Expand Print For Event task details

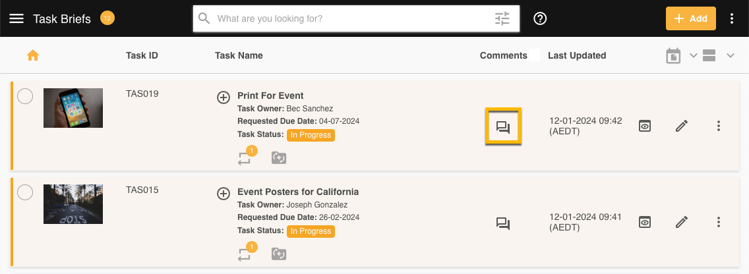click(224, 97)
